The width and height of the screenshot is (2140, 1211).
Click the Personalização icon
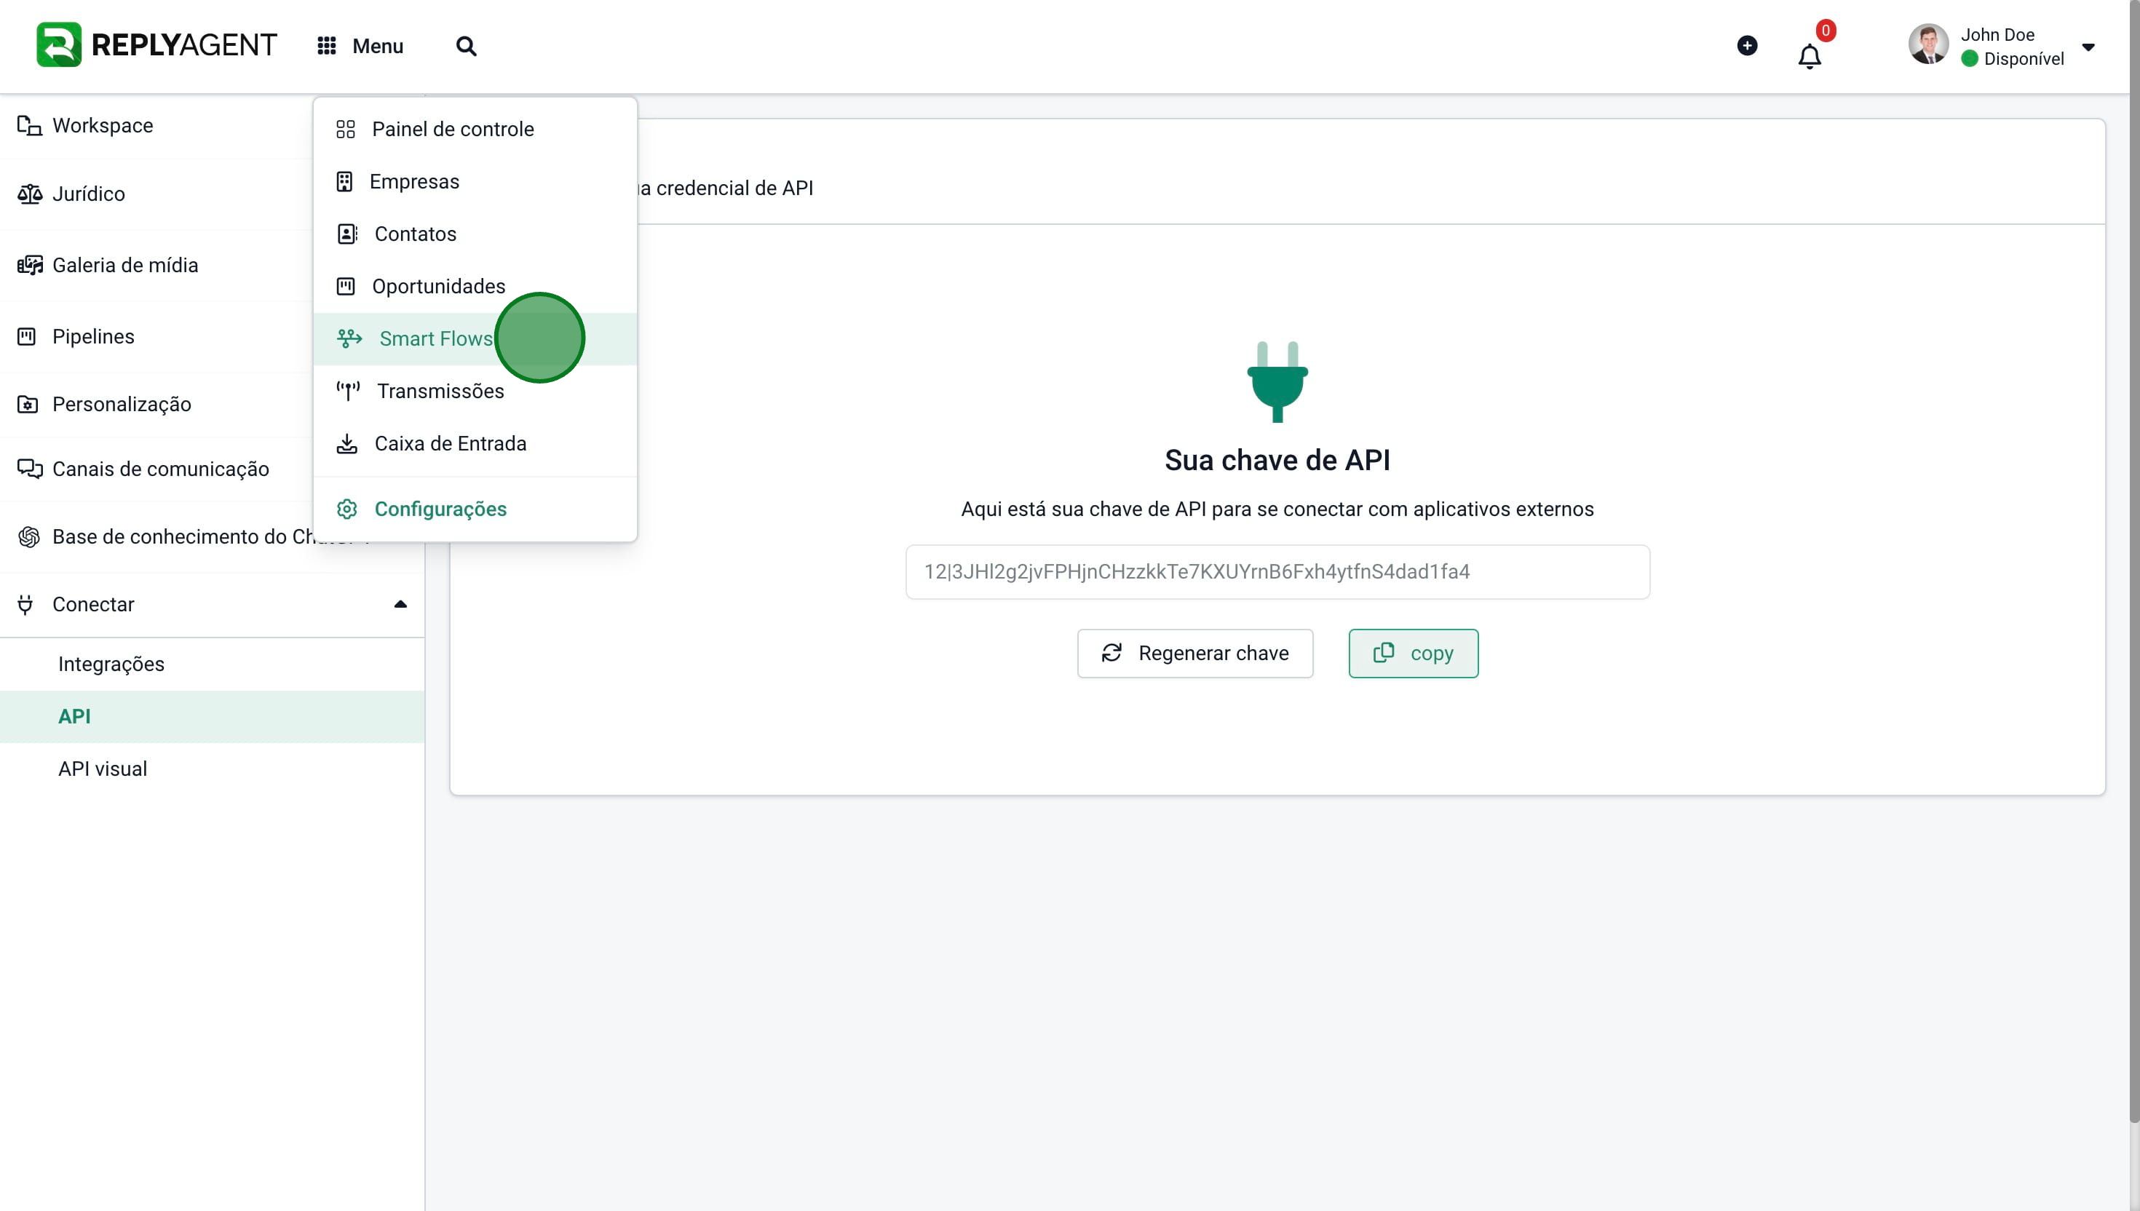click(x=28, y=404)
